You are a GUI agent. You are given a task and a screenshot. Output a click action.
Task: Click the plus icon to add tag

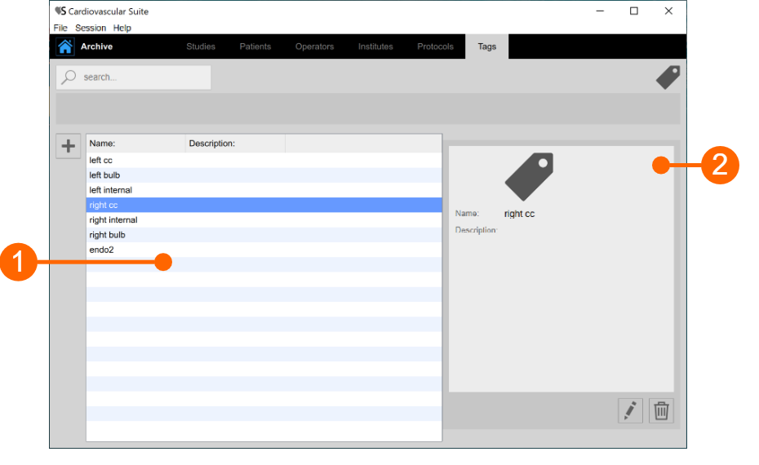(x=69, y=147)
